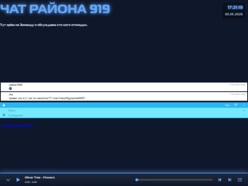This screenshot has width=248, height=186.
Task: Click the short label left of popup icon
Action: 227,105
